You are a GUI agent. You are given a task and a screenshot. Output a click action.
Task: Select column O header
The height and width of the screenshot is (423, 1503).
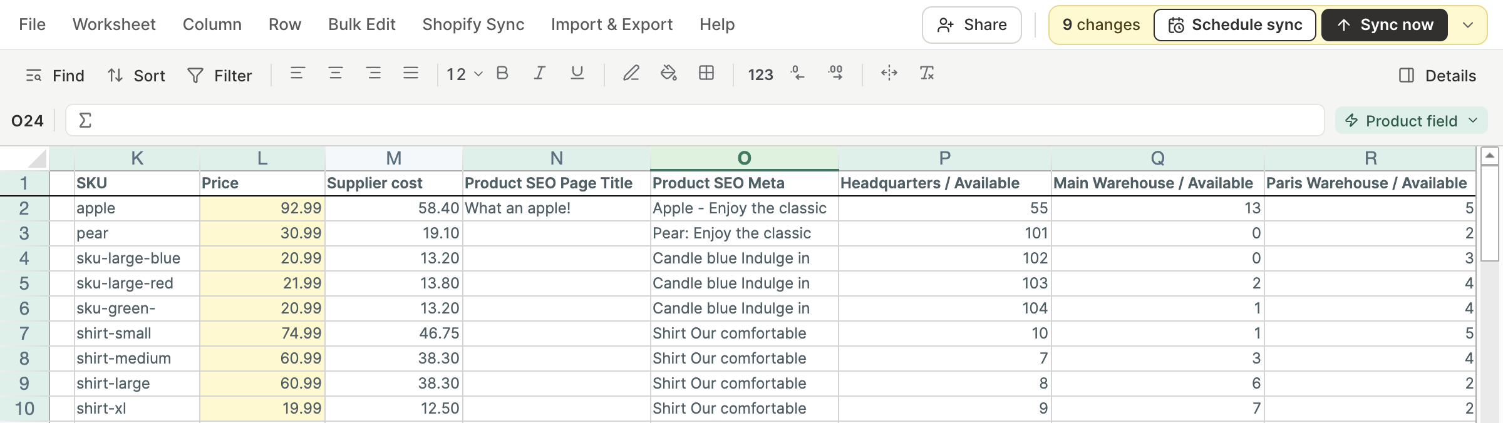(745, 158)
